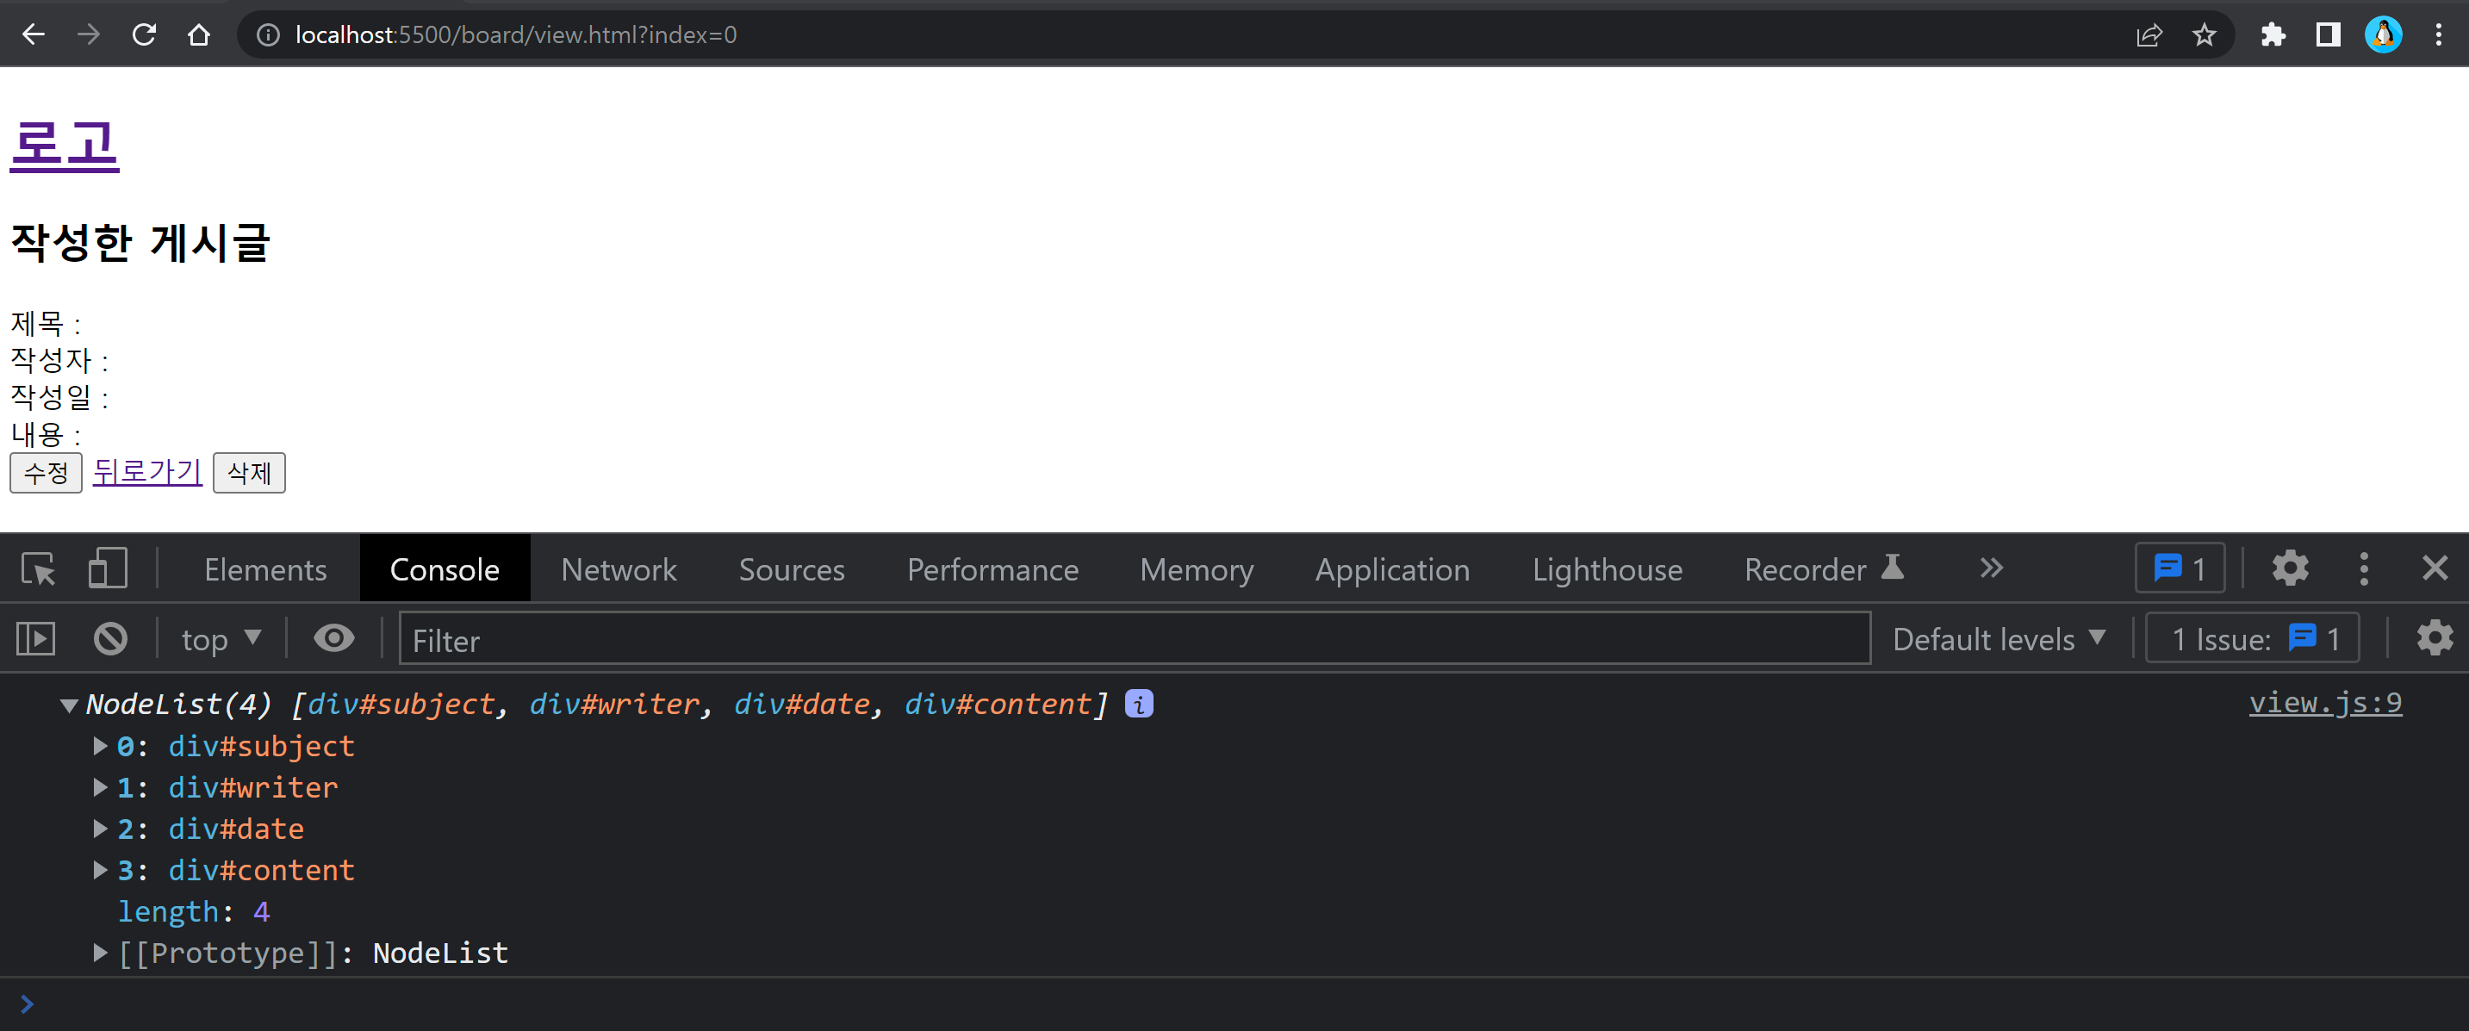Open the Default levels dropdown
2469x1031 pixels.
[x=1999, y=638]
